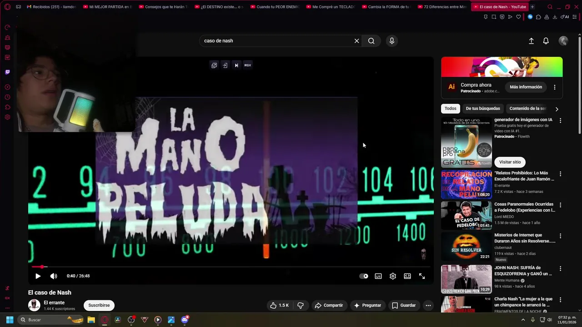
Task: Click the Compartir share button
Action: click(x=329, y=306)
